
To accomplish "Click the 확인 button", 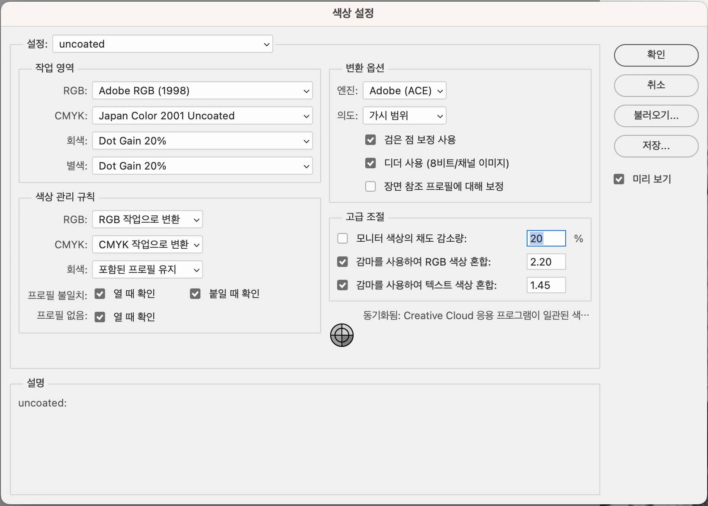I will coord(656,55).
